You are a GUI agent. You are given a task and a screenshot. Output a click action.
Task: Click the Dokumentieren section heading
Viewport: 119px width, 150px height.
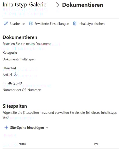pyautogui.click(x=20, y=37)
